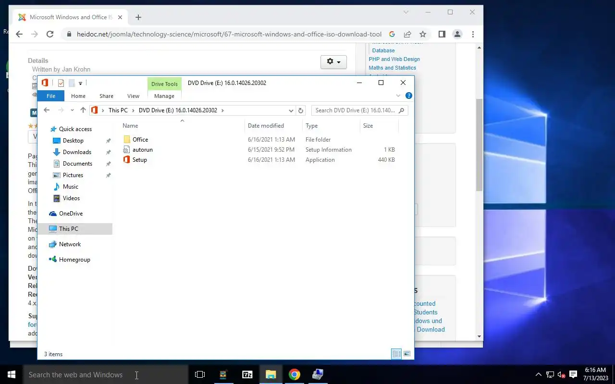
Task: Click the New folder icon in title bar
Action: coord(72,83)
